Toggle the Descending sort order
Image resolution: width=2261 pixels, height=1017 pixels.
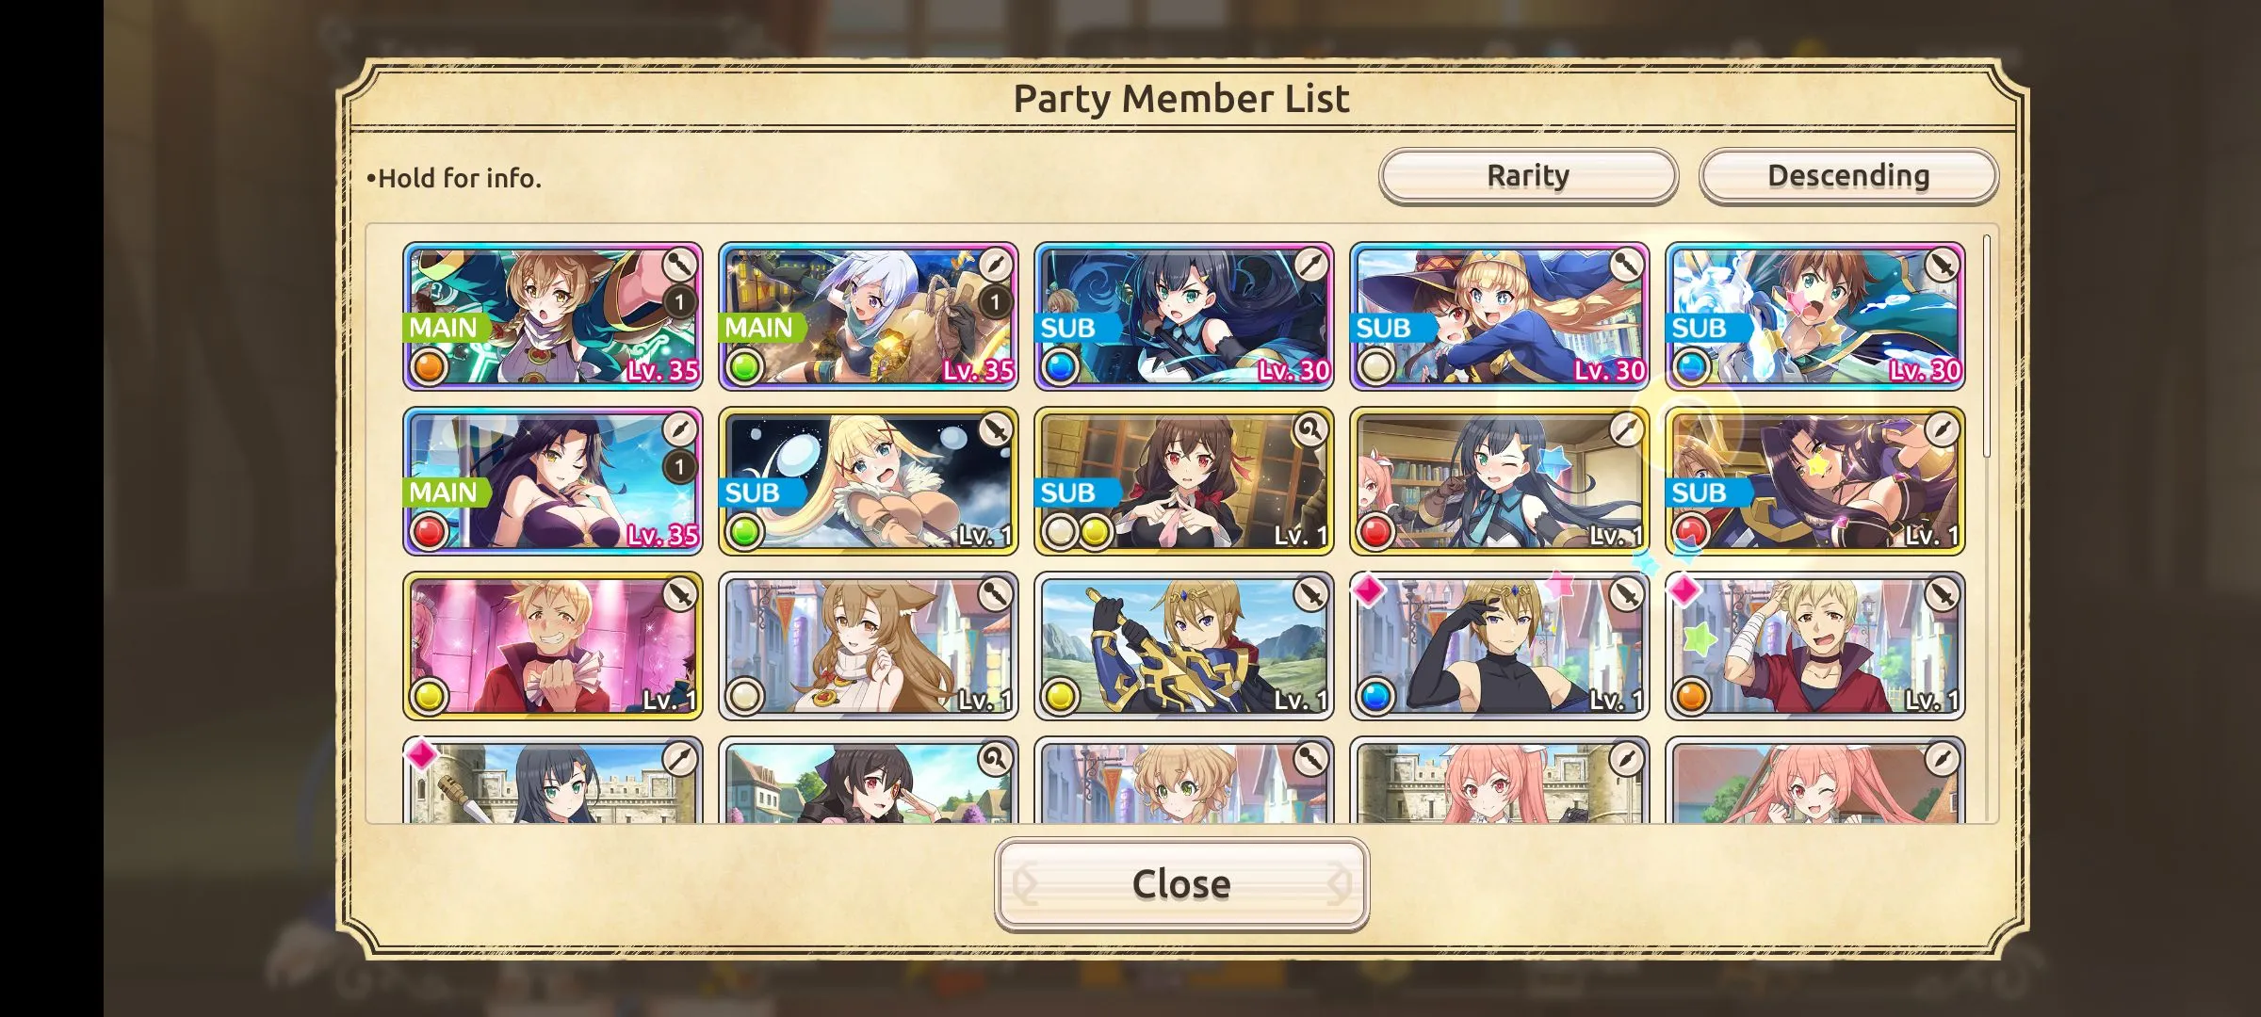[1848, 176]
